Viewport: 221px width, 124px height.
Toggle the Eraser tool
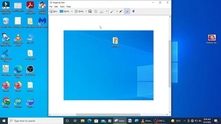[x=127, y=11]
